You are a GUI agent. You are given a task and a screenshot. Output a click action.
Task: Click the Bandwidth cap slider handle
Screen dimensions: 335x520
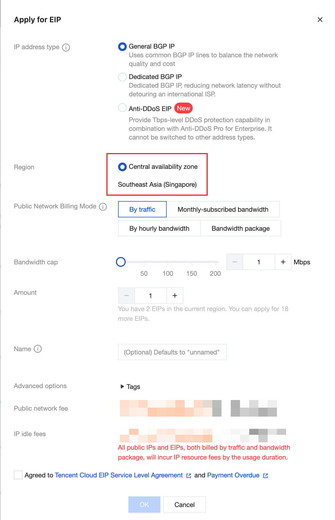pos(121,262)
